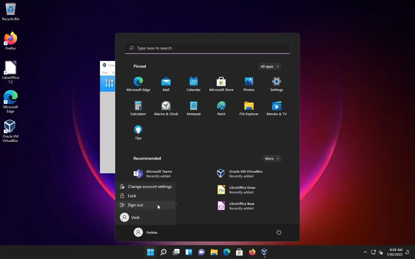The width and height of the screenshot is (415, 259).
Task: Click the Windows Start button in taskbar
Action: pos(150,252)
